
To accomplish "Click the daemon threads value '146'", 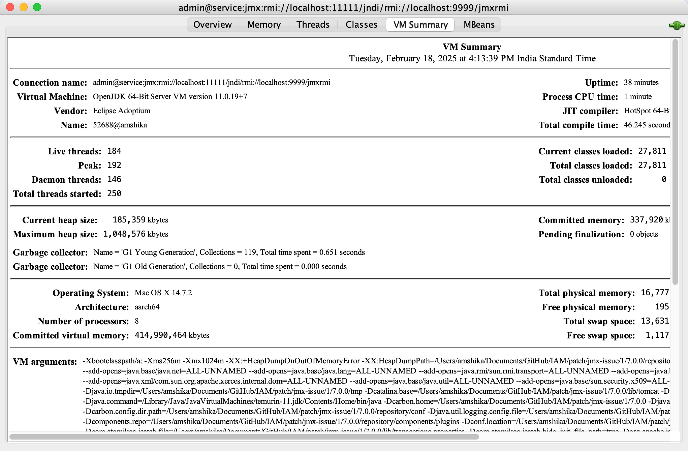I will click(114, 179).
